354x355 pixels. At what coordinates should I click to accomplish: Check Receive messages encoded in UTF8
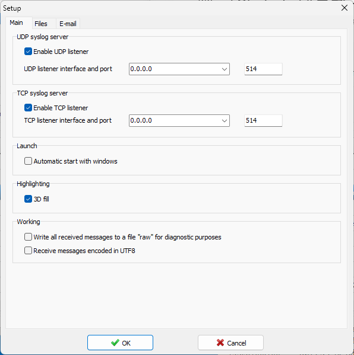coord(28,251)
